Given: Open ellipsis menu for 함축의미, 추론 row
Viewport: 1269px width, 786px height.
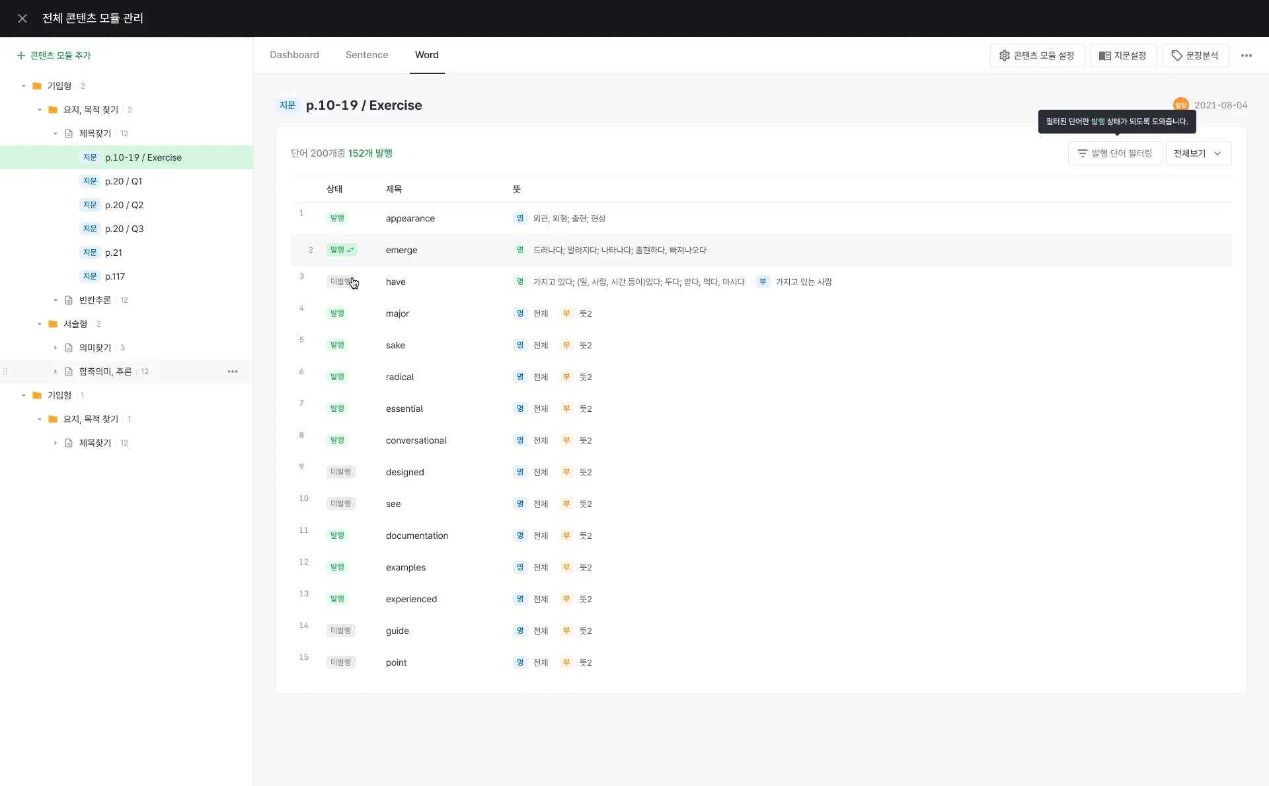Looking at the screenshot, I should point(233,372).
